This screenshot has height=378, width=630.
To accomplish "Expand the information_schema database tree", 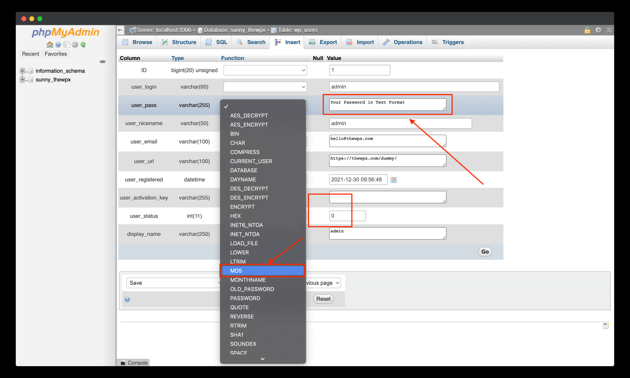I will 23,71.
